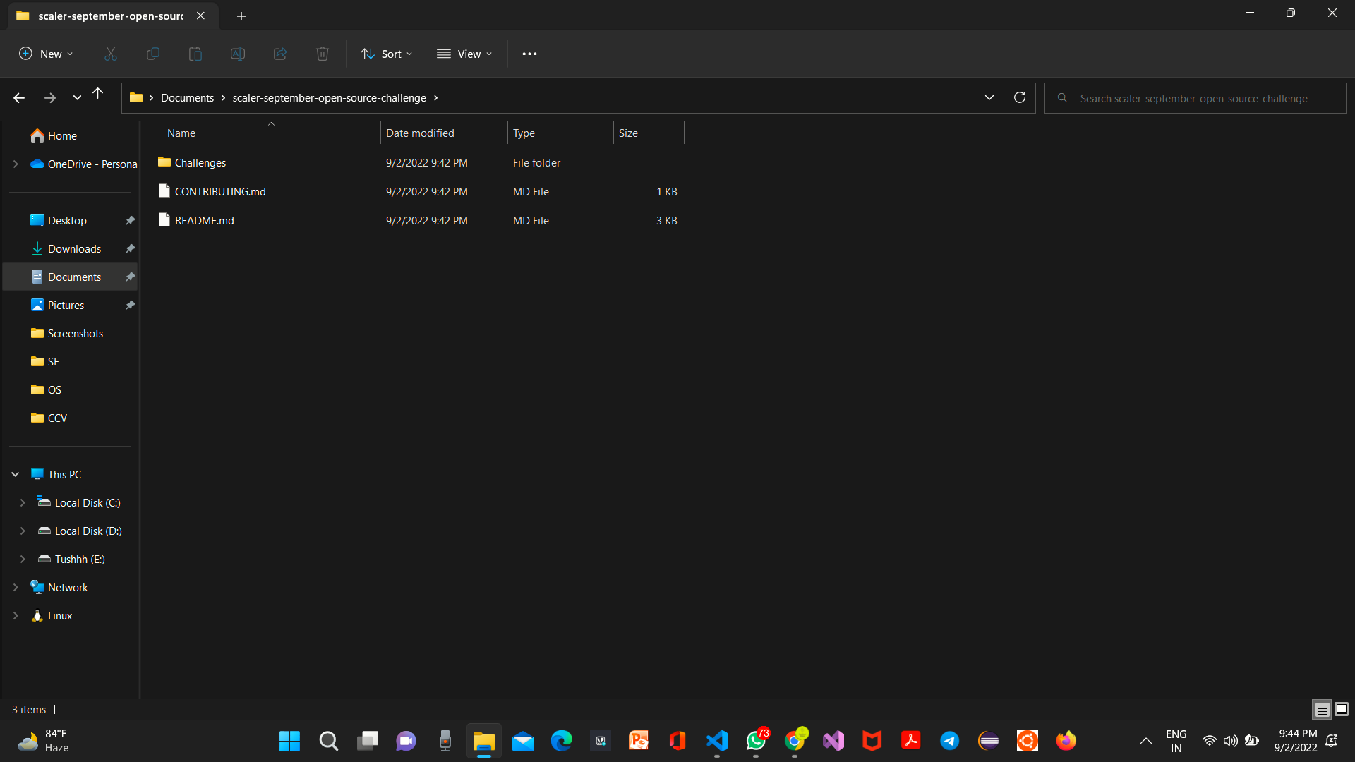Click the Delete trash bin icon
The width and height of the screenshot is (1355, 762).
click(323, 54)
